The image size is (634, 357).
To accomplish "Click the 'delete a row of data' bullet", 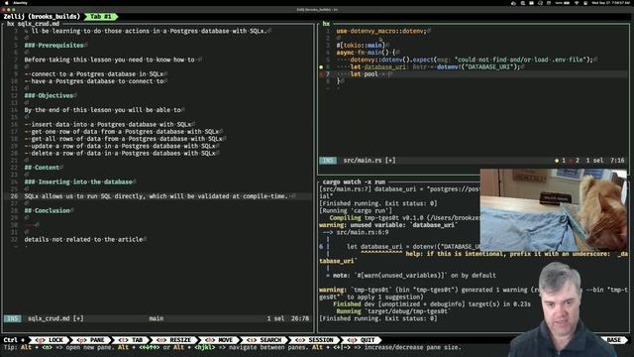I will pyautogui.click(x=120, y=154).
